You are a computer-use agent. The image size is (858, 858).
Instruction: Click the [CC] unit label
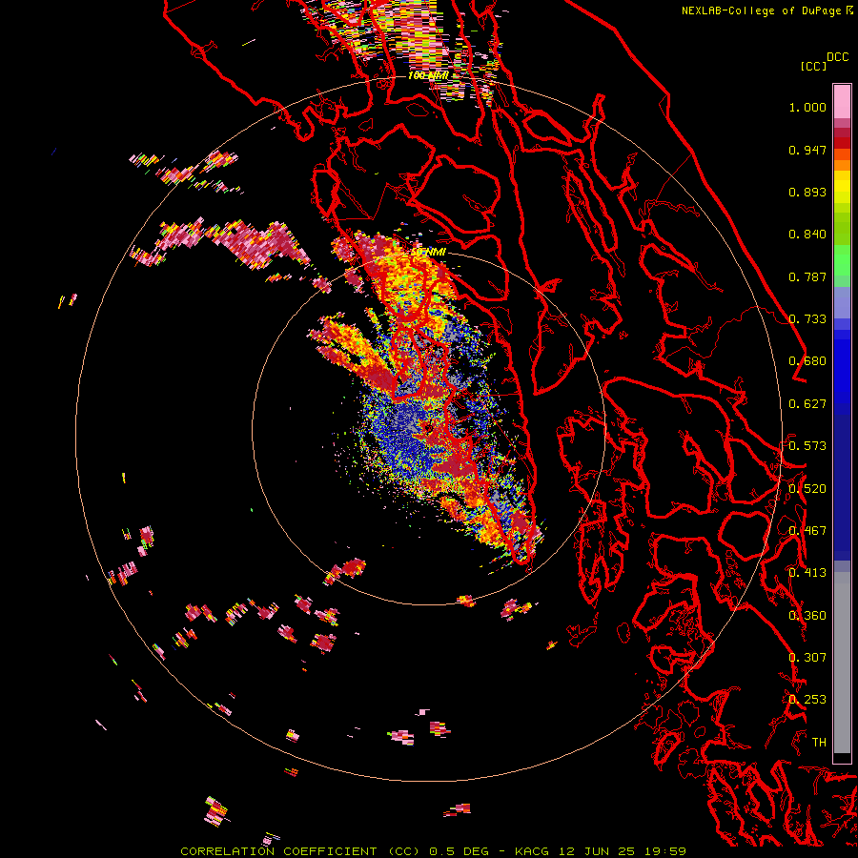[813, 66]
